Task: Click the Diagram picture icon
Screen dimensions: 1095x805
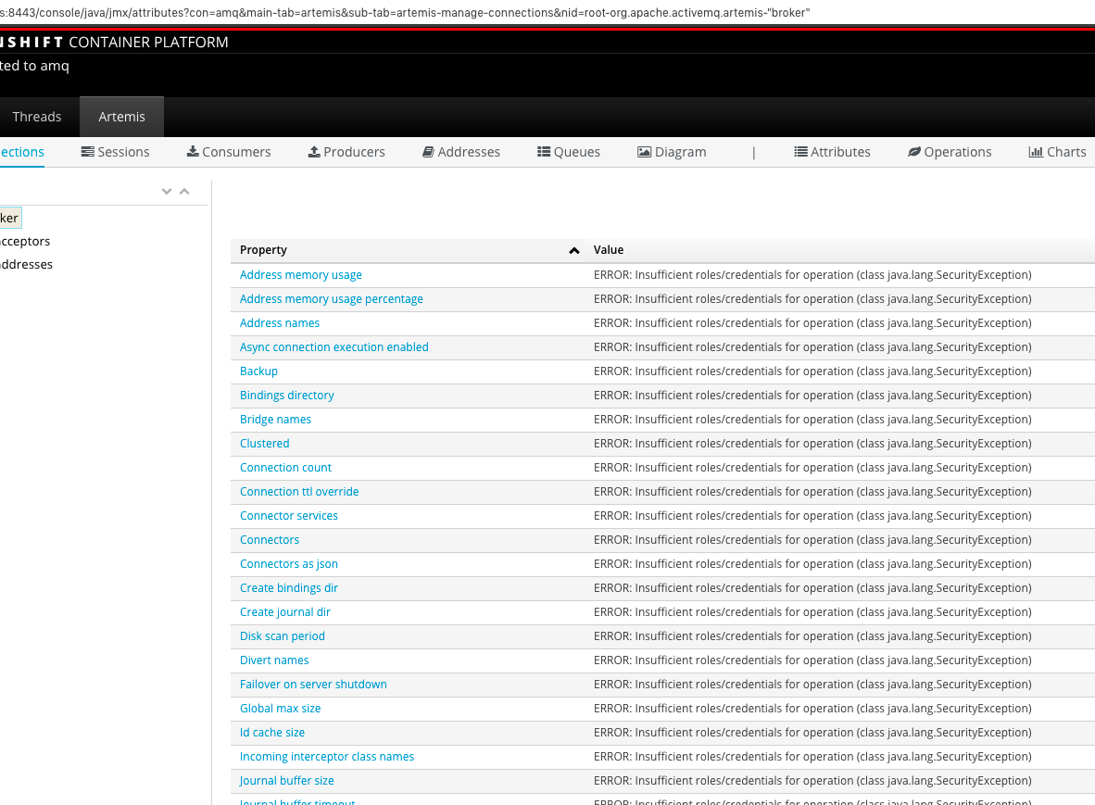Action: pyautogui.click(x=644, y=152)
